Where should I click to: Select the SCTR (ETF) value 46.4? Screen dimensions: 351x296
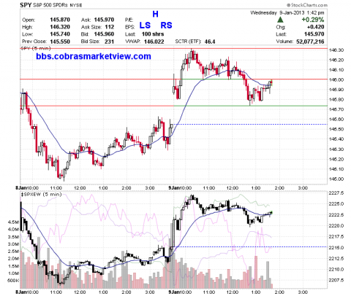click(210, 42)
